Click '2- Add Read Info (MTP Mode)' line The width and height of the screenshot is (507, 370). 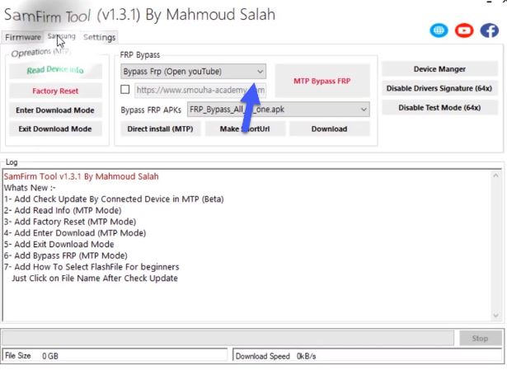[63, 210]
